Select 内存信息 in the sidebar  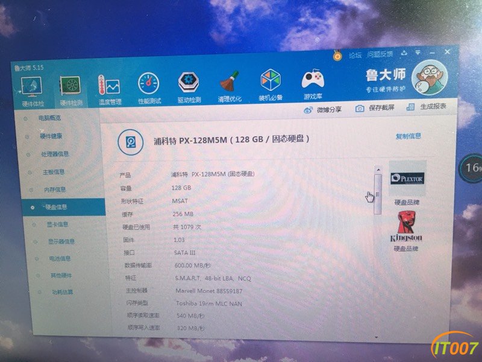click(55, 189)
